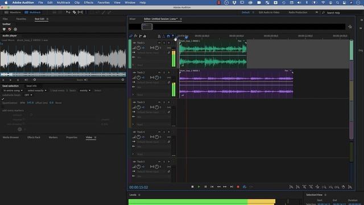Click the timecode 00:00:15.02

pos(139,187)
